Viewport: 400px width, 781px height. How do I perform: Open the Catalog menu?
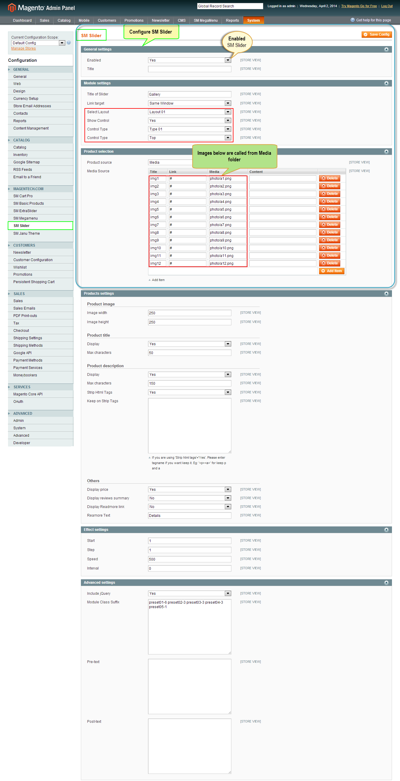click(x=64, y=20)
